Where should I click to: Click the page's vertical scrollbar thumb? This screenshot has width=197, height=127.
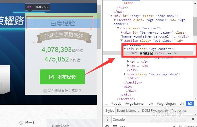point(99,27)
